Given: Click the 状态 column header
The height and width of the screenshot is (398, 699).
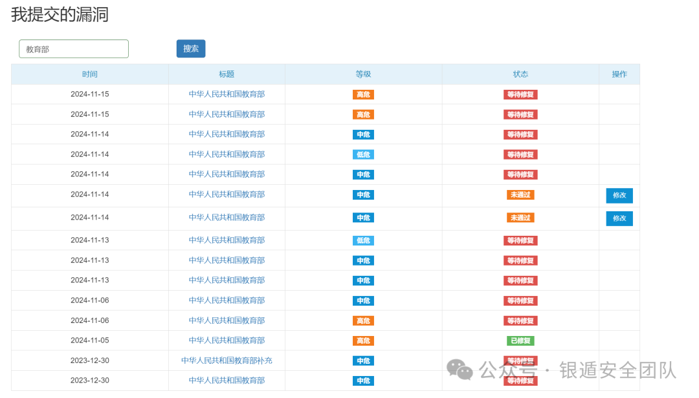Looking at the screenshot, I should tap(520, 74).
